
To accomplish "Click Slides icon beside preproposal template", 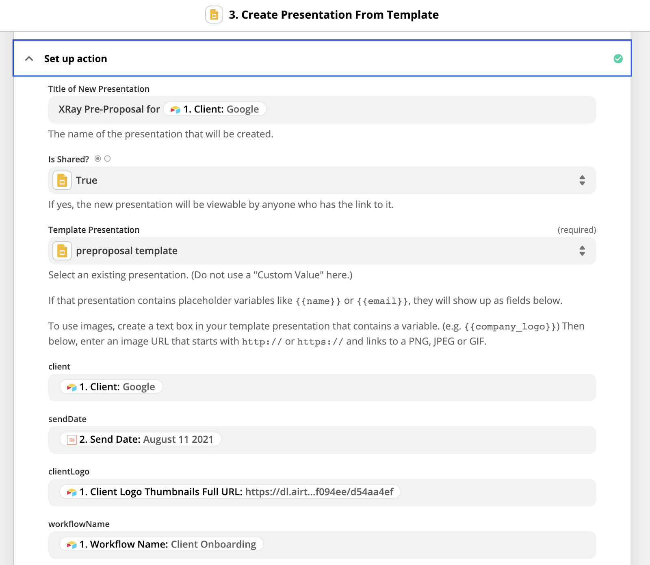I will (62, 251).
